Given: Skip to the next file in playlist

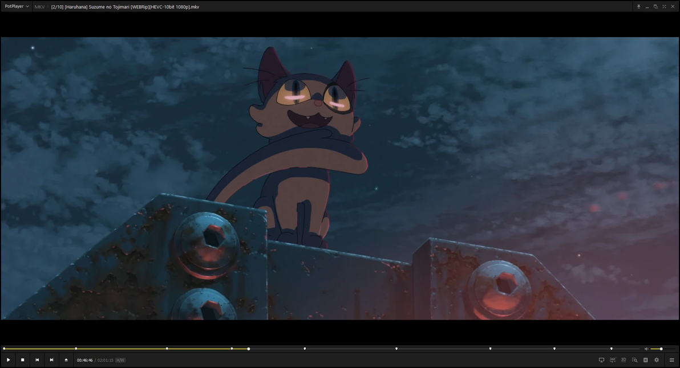Looking at the screenshot, I should (x=51, y=360).
